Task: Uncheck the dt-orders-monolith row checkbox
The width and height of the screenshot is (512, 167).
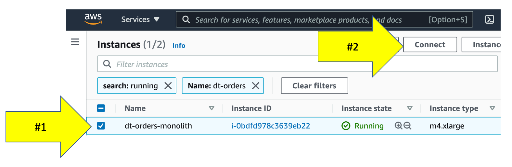Action: pos(101,126)
